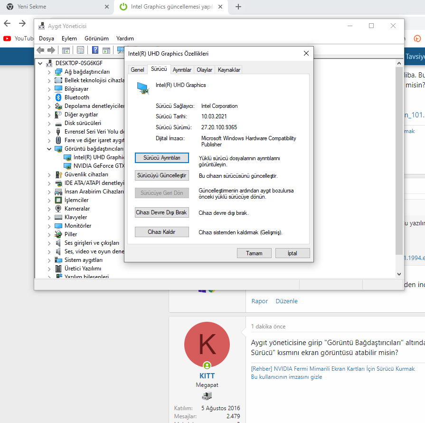This screenshot has height=423, width=425.
Task: Click the blue Help question mark toolbar icon
Action: point(95,50)
